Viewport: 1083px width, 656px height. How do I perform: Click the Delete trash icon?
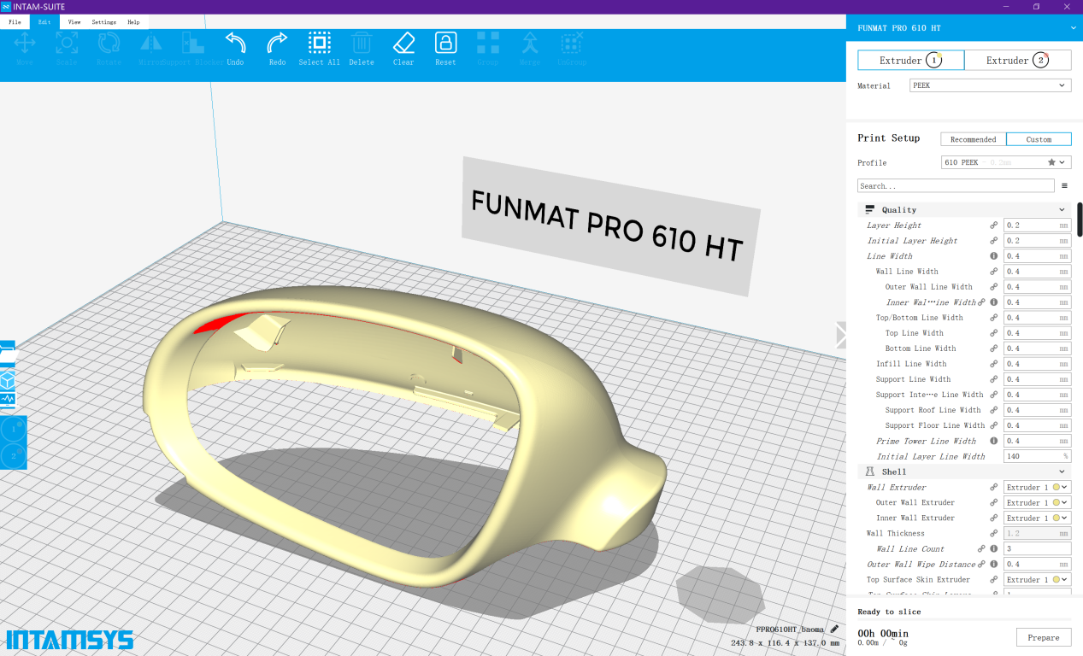pyautogui.click(x=362, y=43)
